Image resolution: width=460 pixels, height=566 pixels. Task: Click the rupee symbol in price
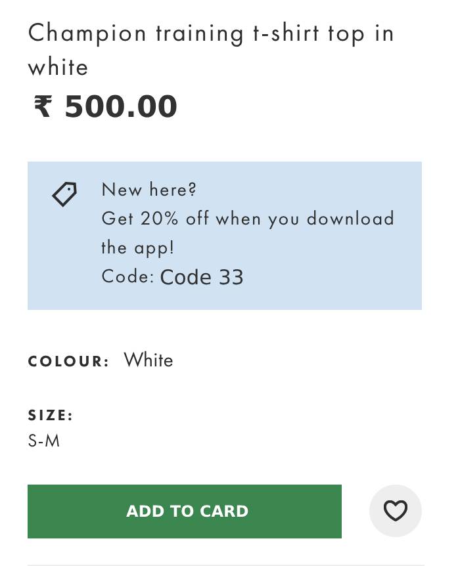click(43, 106)
